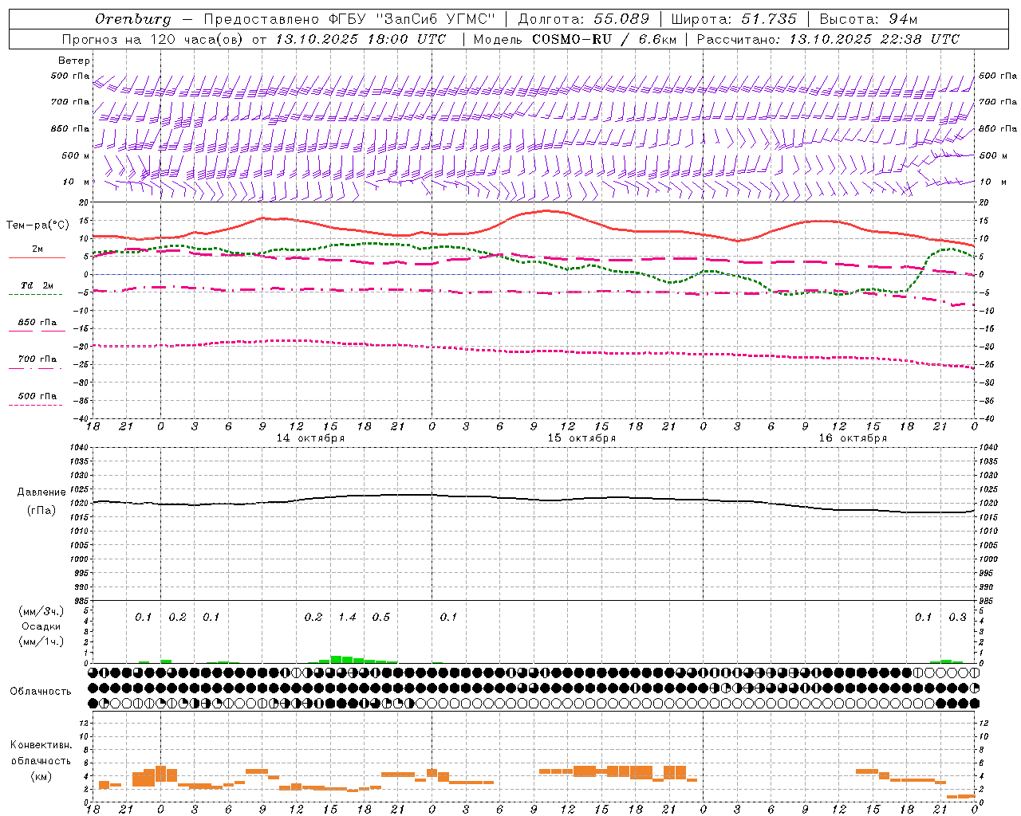Click the 'Давление' pressure panel label
Screen dimensions: 1021x816
click(41, 492)
